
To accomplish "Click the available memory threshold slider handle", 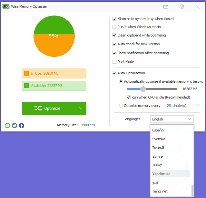I will [143, 89].
